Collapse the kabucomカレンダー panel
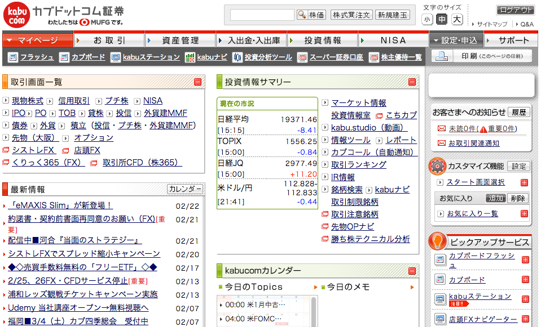Viewport: 541px width, 327px height. (x=412, y=271)
